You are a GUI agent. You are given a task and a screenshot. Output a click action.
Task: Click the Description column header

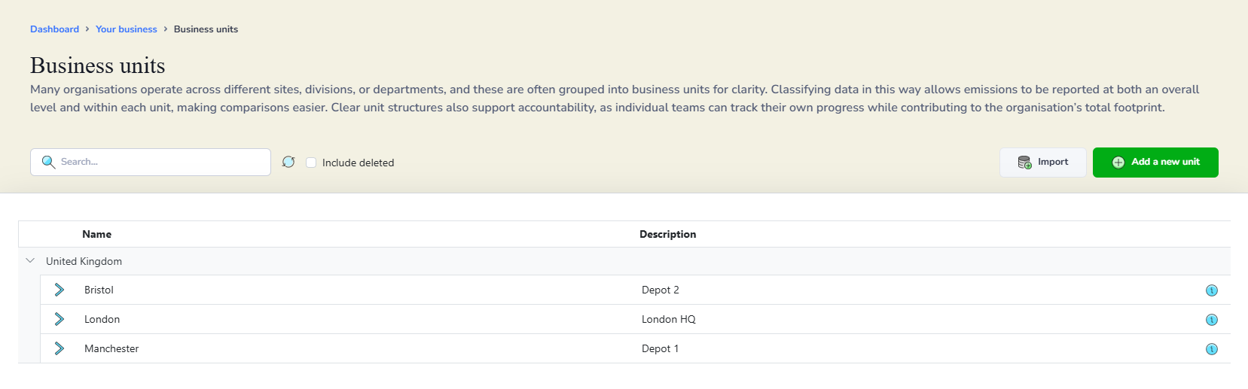click(668, 234)
